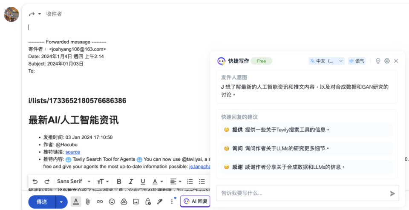
Task: Click the 语气 tone button
Action: pyautogui.click(x=357, y=61)
